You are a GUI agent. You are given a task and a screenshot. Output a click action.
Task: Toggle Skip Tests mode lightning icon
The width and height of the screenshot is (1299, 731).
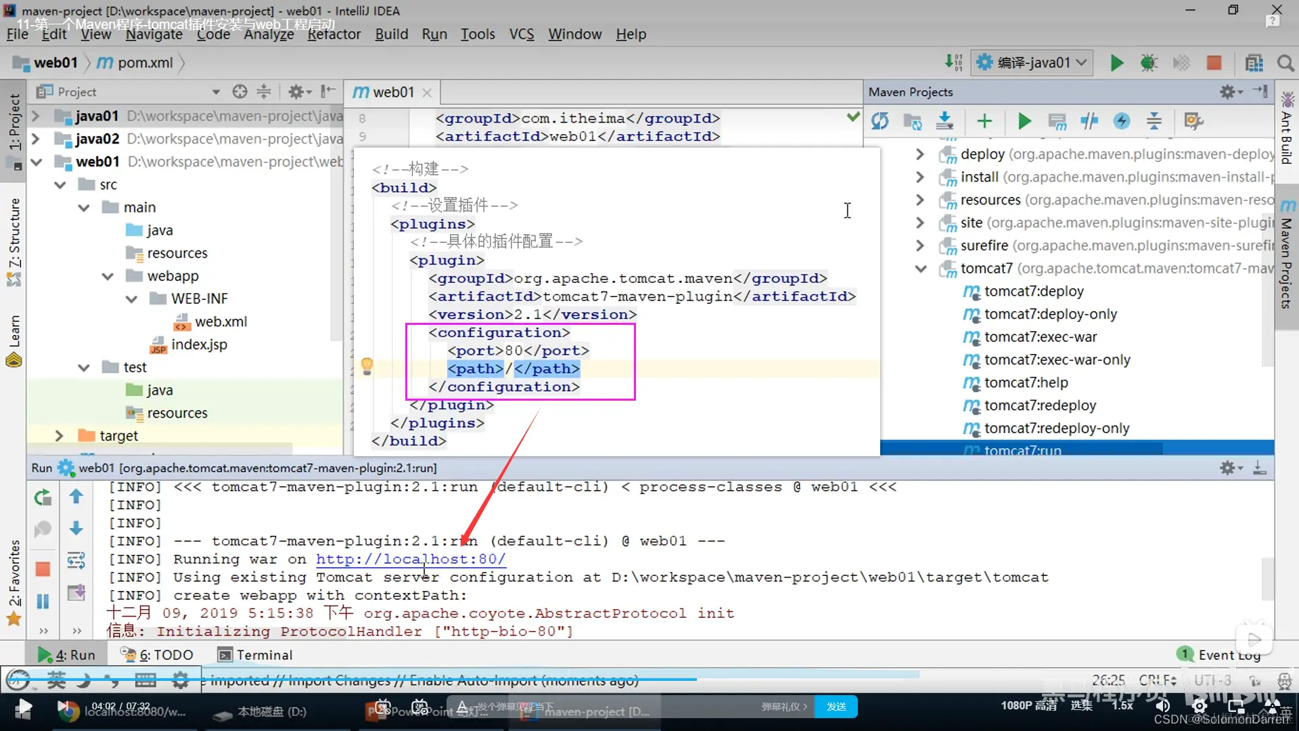(1122, 122)
